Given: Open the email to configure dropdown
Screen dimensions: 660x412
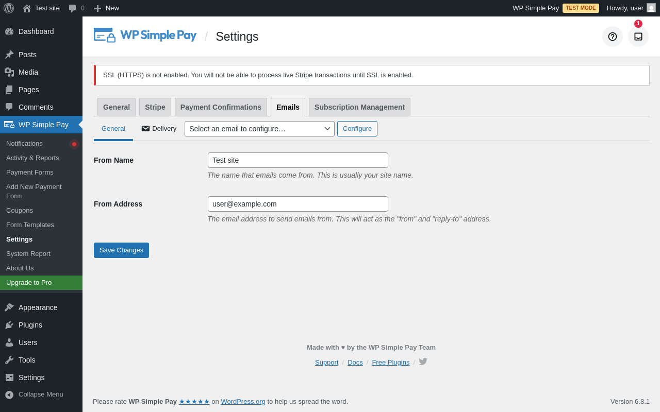Looking at the screenshot, I should [259, 129].
